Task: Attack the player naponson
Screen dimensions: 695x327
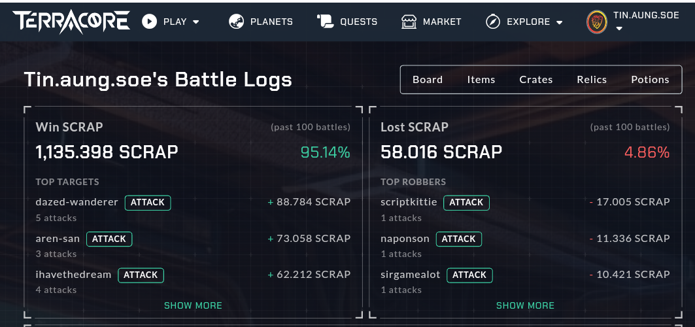Action: (459, 239)
